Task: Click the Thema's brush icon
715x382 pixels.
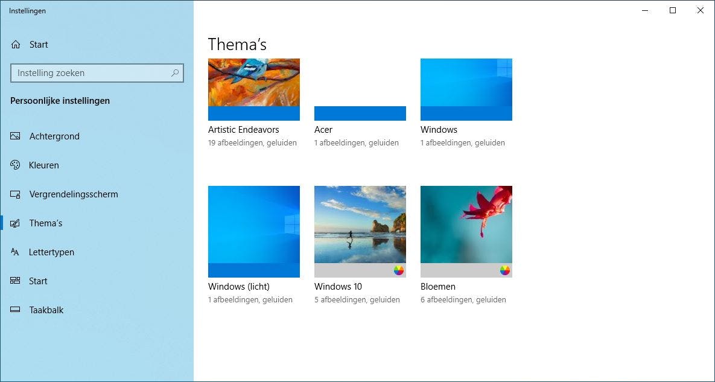Action: (15, 223)
